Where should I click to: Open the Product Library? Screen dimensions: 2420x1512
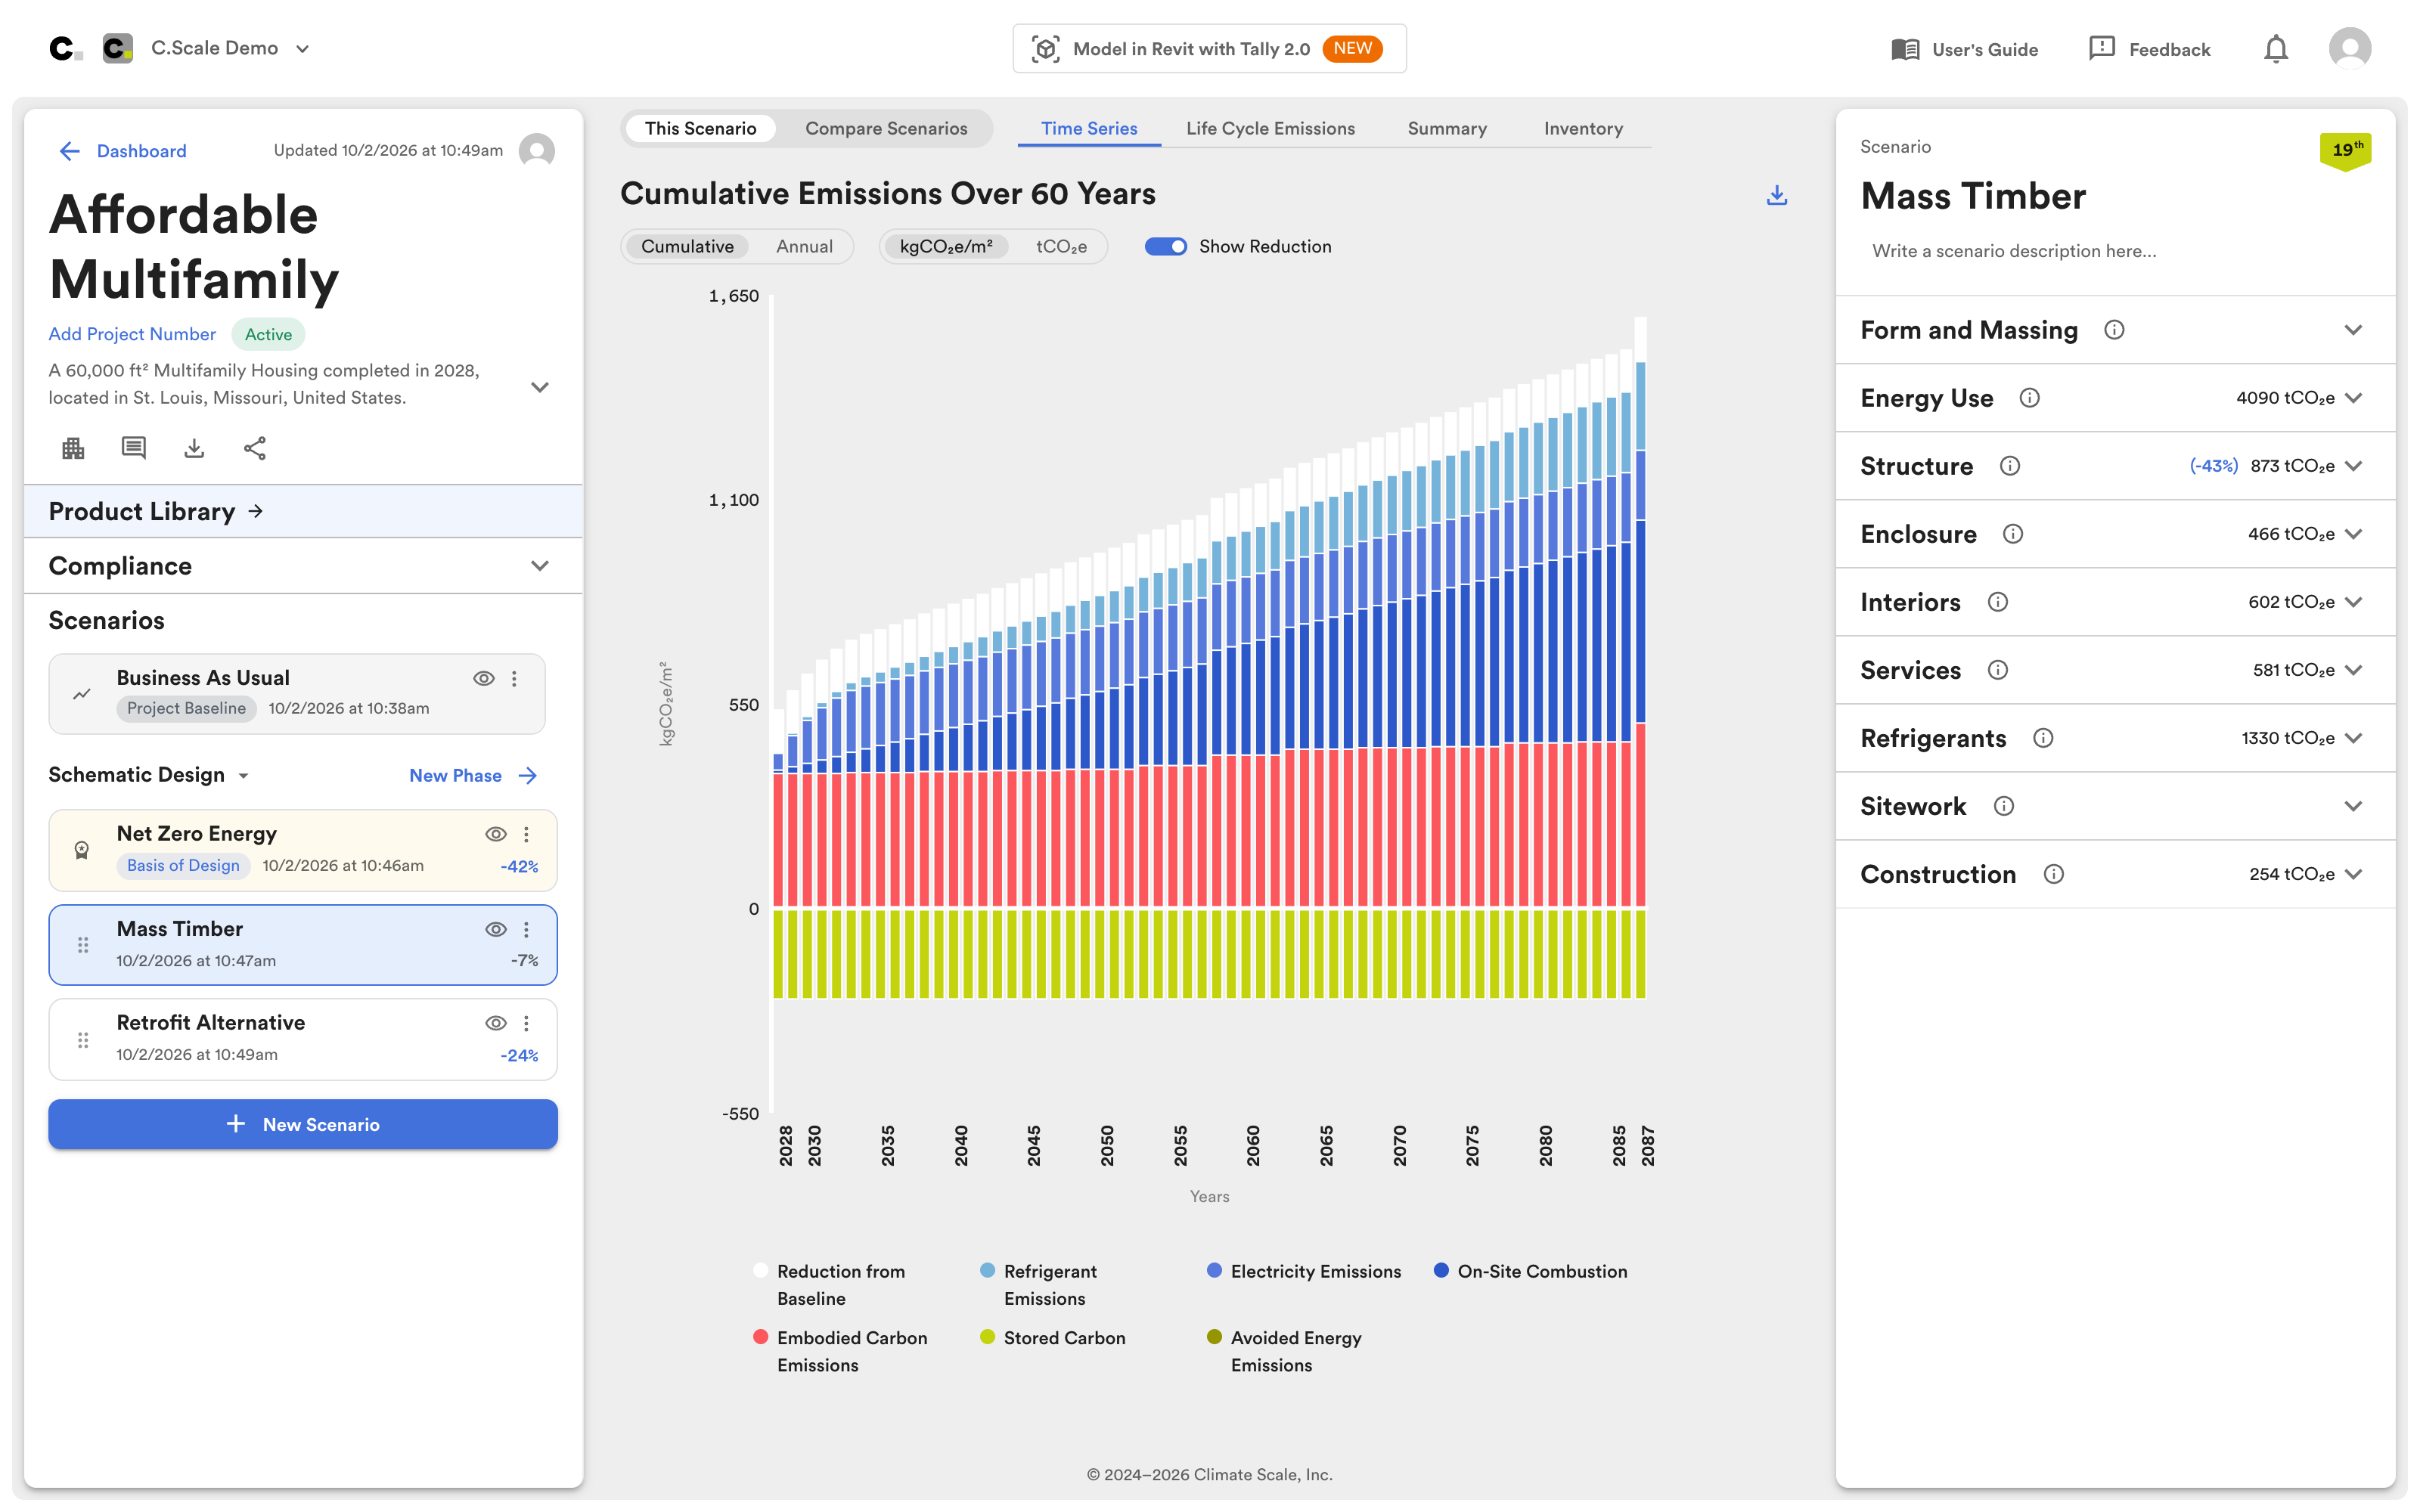click(303, 512)
